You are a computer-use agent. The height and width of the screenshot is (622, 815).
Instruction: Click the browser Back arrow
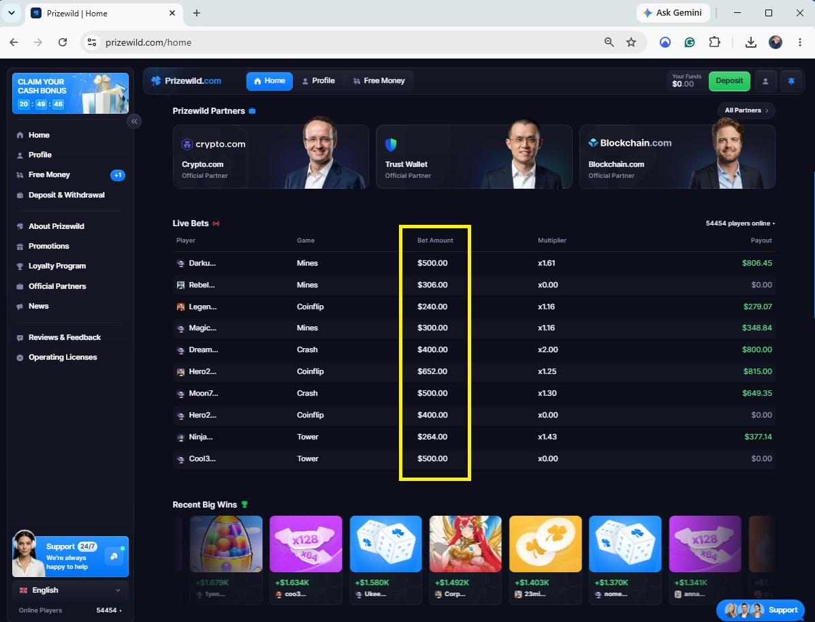(14, 43)
